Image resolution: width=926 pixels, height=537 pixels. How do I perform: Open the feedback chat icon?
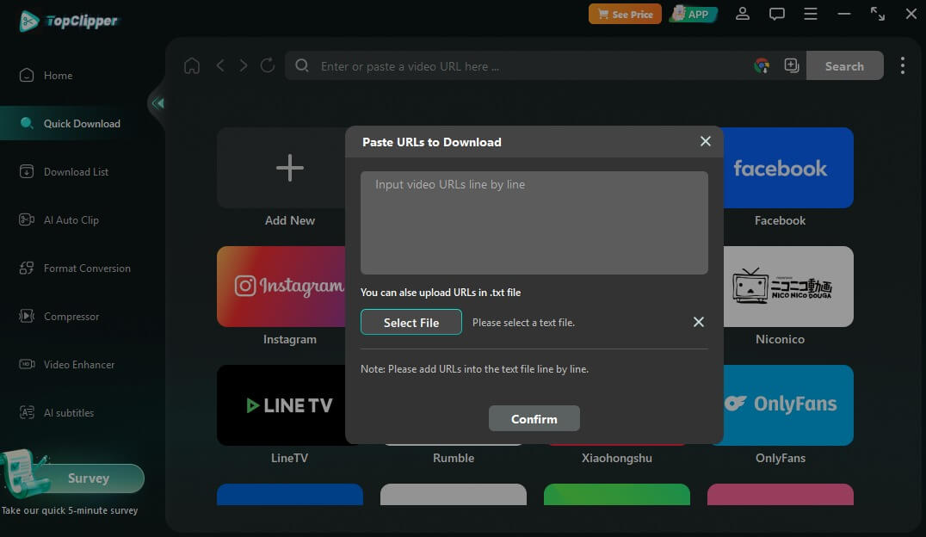click(x=776, y=14)
